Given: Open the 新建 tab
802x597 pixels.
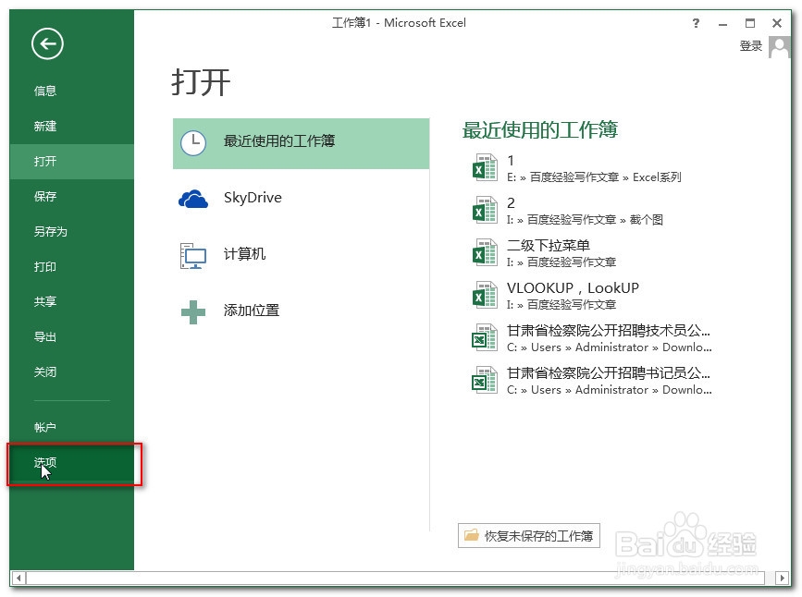Looking at the screenshot, I should tap(45, 126).
